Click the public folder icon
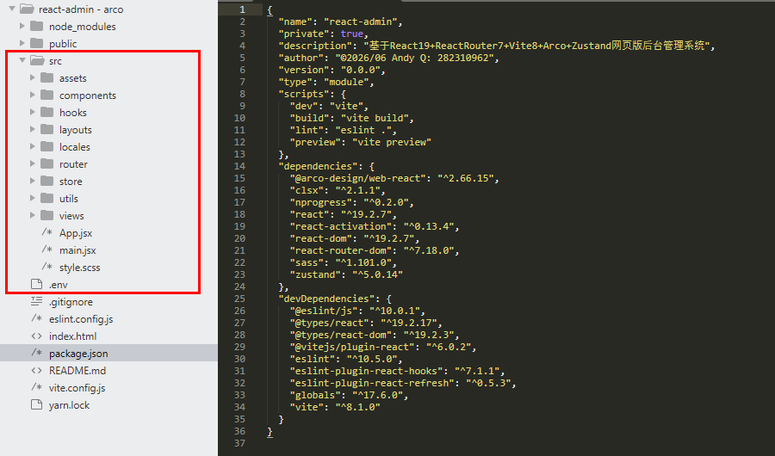This screenshot has height=456, width=775. [36, 43]
